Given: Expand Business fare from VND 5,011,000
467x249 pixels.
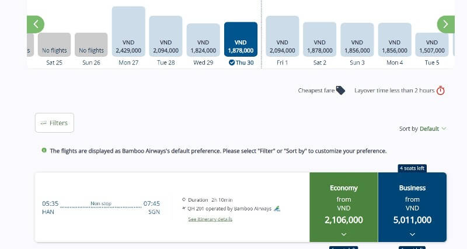Looking at the screenshot, I should (412, 207).
